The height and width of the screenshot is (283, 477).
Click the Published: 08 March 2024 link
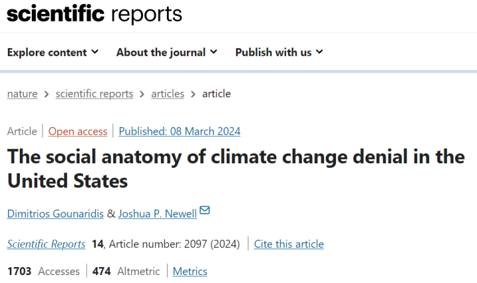180,131
